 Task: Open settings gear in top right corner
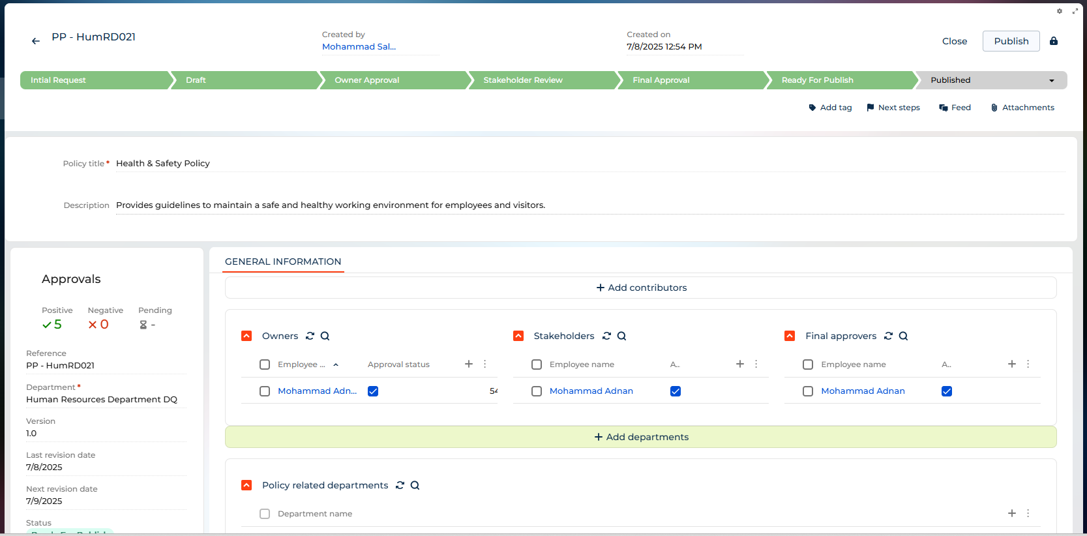click(1060, 11)
